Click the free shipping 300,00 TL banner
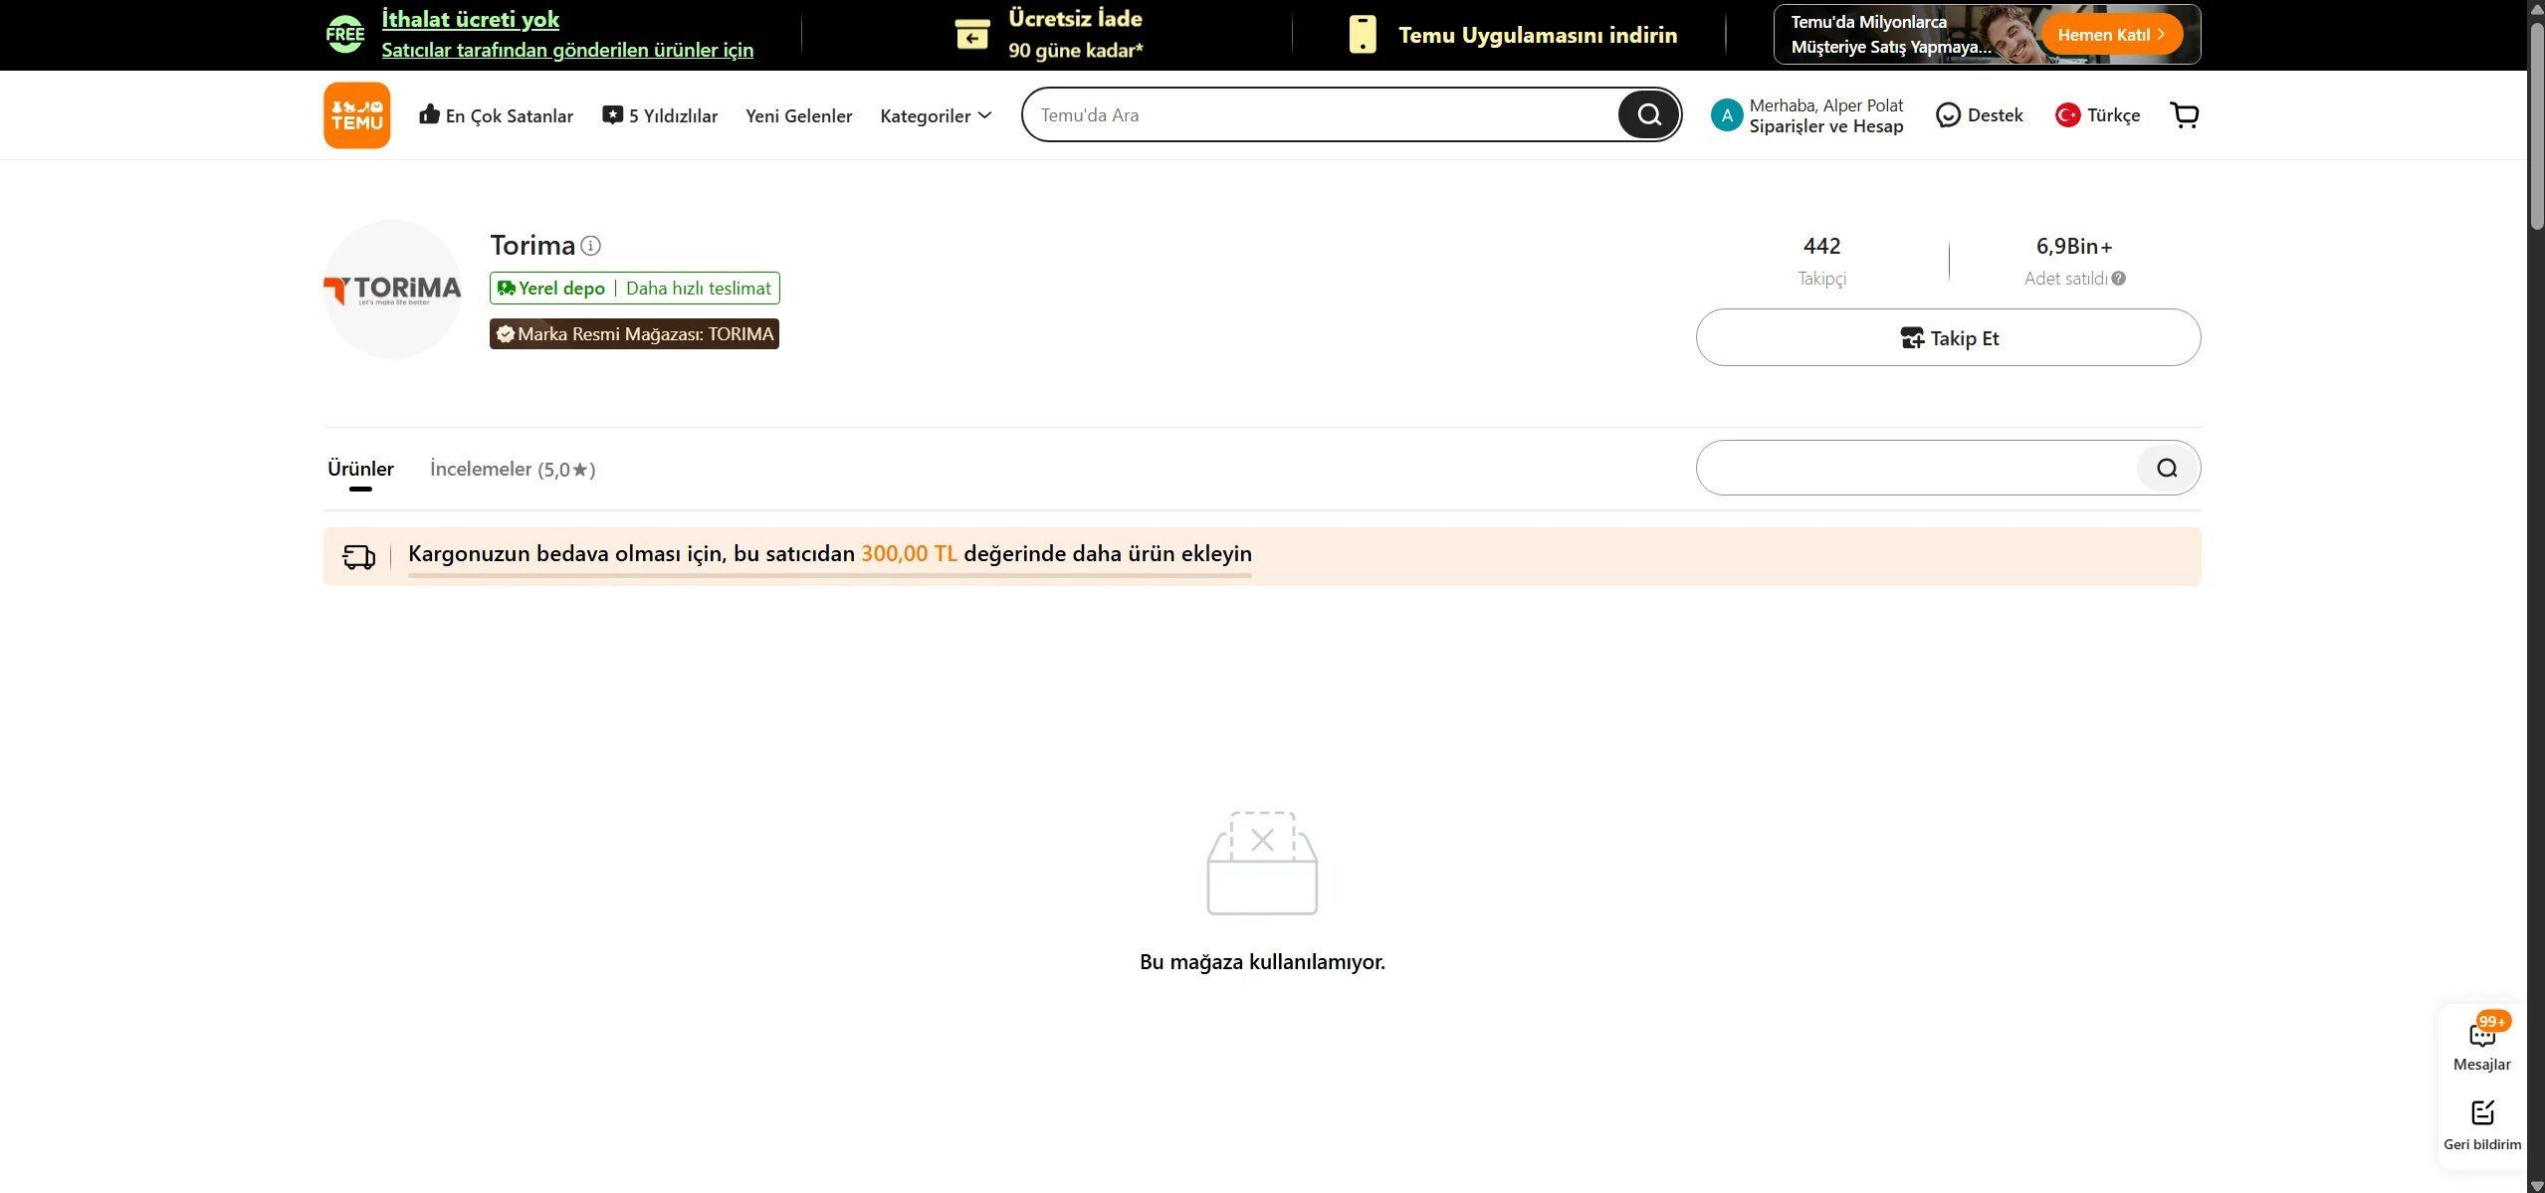Image resolution: width=2545 pixels, height=1193 pixels. (1262, 556)
